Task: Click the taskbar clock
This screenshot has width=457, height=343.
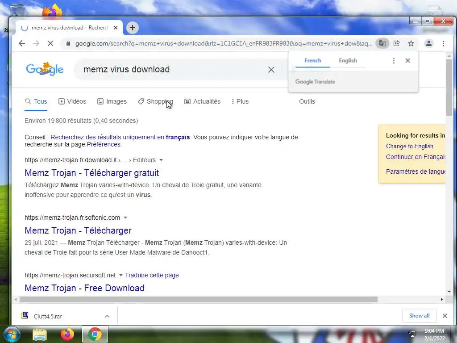Action: click(x=434, y=335)
